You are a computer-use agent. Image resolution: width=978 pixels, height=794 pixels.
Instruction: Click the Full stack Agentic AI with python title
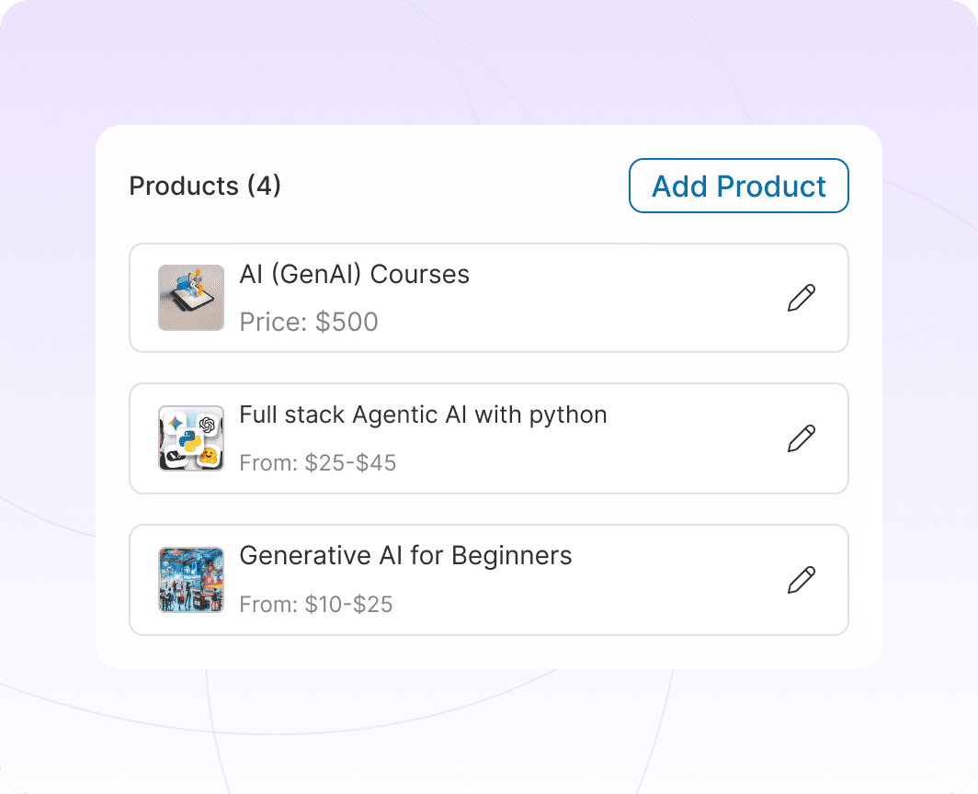click(x=423, y=414)
